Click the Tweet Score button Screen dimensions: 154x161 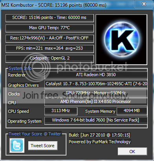pyautogui.click(x=43, y=146)
